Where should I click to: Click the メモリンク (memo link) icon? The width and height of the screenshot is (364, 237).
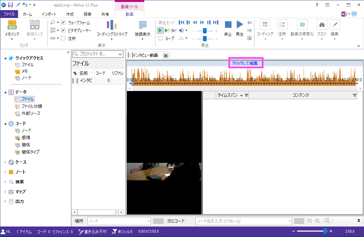point(12,26)
